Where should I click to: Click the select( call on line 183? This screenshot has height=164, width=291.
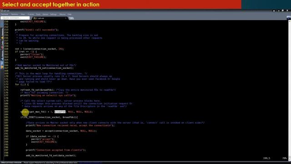click(x=25, y=112)
